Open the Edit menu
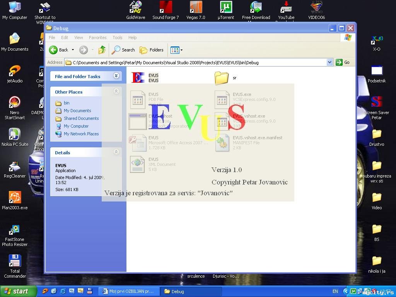Image resolution: width=396 pixels, height=297 pixels. click(x=65, y=38)
